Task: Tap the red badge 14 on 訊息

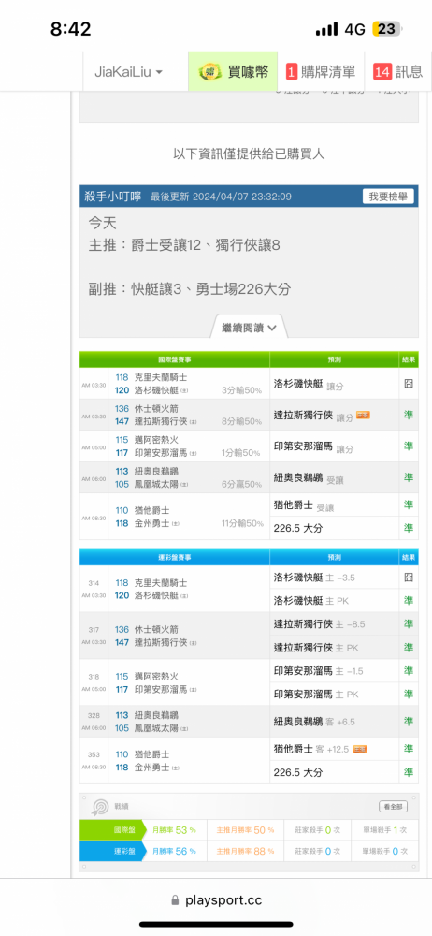Action: tap(382, 72)
